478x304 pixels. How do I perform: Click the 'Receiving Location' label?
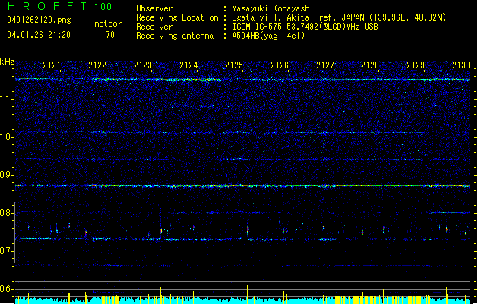177,17
